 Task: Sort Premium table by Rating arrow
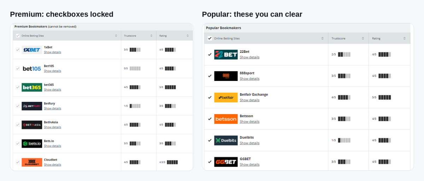click(188, 36)
